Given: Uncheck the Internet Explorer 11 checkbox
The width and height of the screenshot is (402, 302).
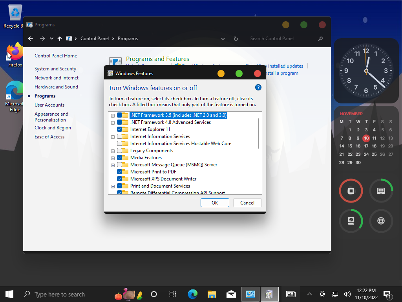Looking at the screenshot, I should point(120,129).
